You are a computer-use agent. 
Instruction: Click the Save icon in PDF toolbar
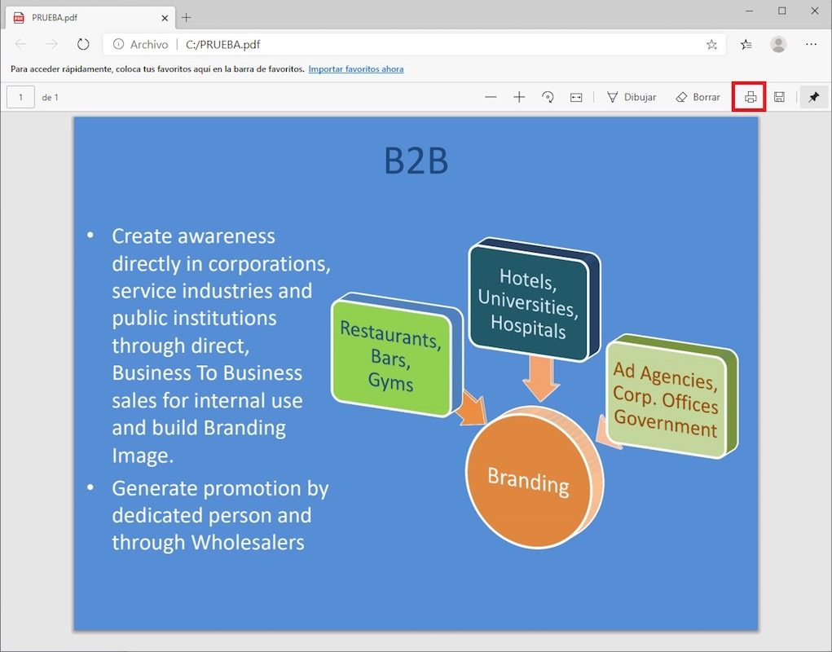point(779,97)
